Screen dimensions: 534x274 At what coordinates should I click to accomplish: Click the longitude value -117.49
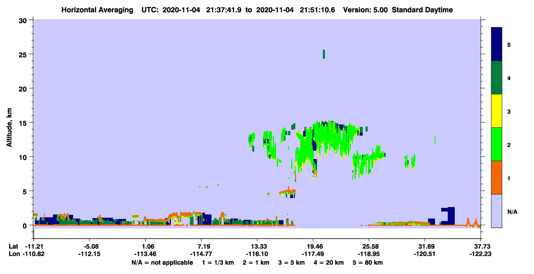313,254
